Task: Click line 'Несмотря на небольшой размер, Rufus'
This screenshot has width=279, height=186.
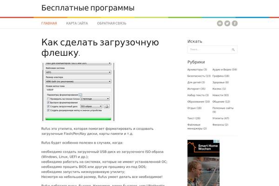Action: coord(102,177)
